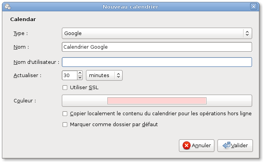Click the up-down arrows of the minutes combo box
The width and height of the screenshot is (263, 162).
coord(118,75)
